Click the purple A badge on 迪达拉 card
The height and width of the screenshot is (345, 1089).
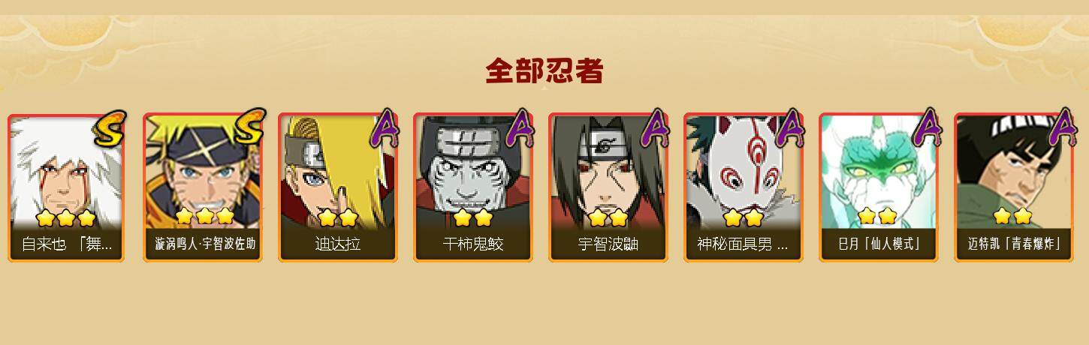click(x=385, y=127)
